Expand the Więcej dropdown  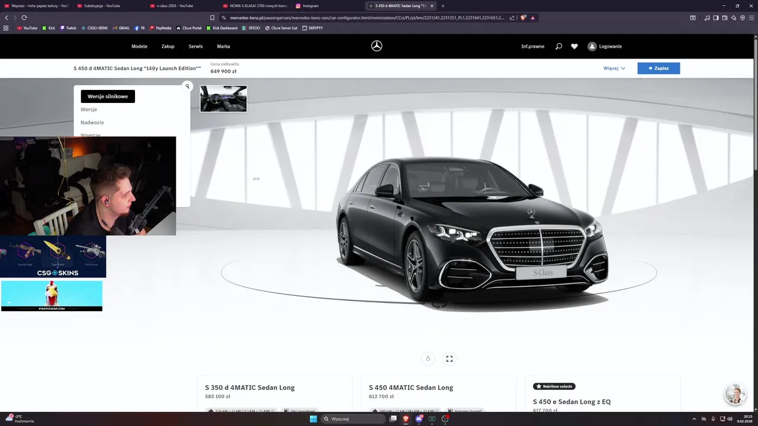(614, 68)
